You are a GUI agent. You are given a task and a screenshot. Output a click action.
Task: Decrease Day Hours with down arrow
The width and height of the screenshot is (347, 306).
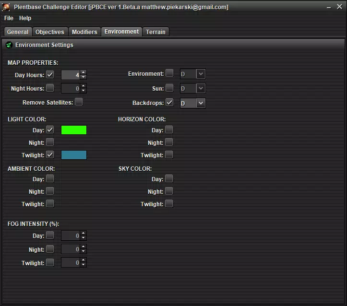click(x=83, y=77)
